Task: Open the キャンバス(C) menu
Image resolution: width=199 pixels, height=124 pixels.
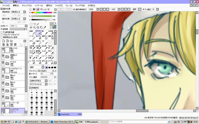Action: pos(27,6)
